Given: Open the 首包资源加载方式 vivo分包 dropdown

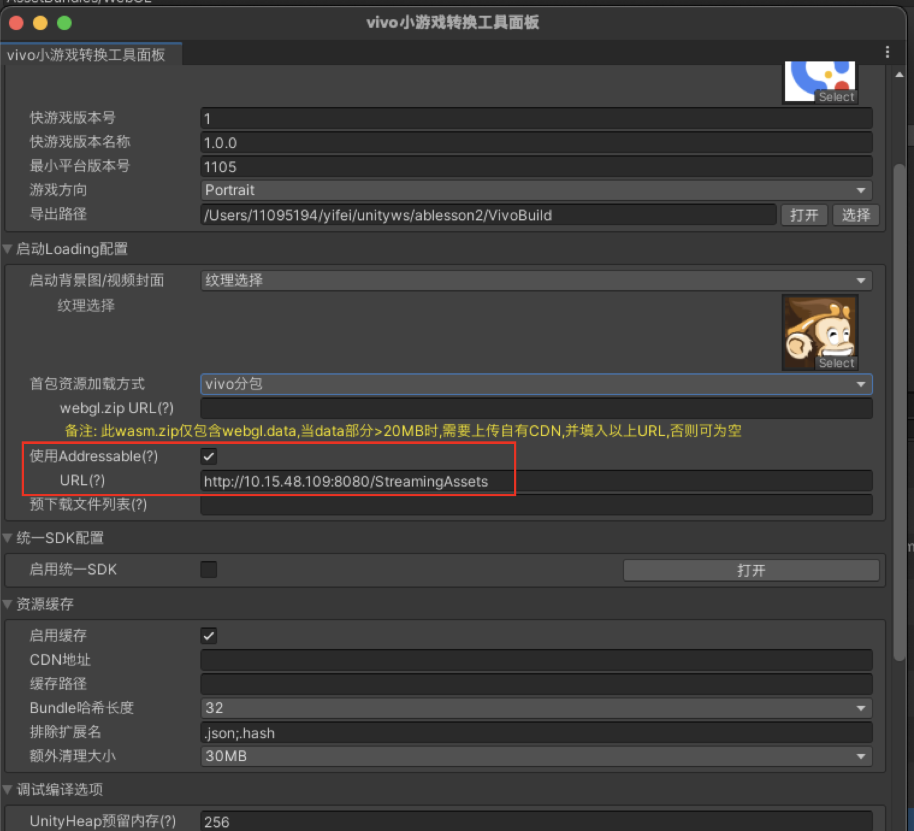Looking at the screenshot, I should [x=862, y=384].
